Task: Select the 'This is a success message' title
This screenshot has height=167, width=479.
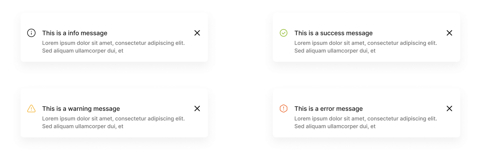Action: (x=333, y=33)
